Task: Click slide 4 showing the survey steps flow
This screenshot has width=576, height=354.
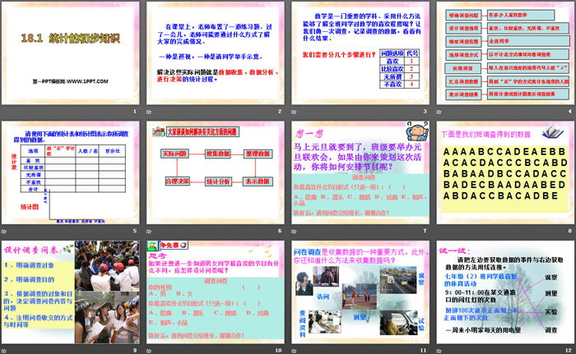Action: [504, 54]
